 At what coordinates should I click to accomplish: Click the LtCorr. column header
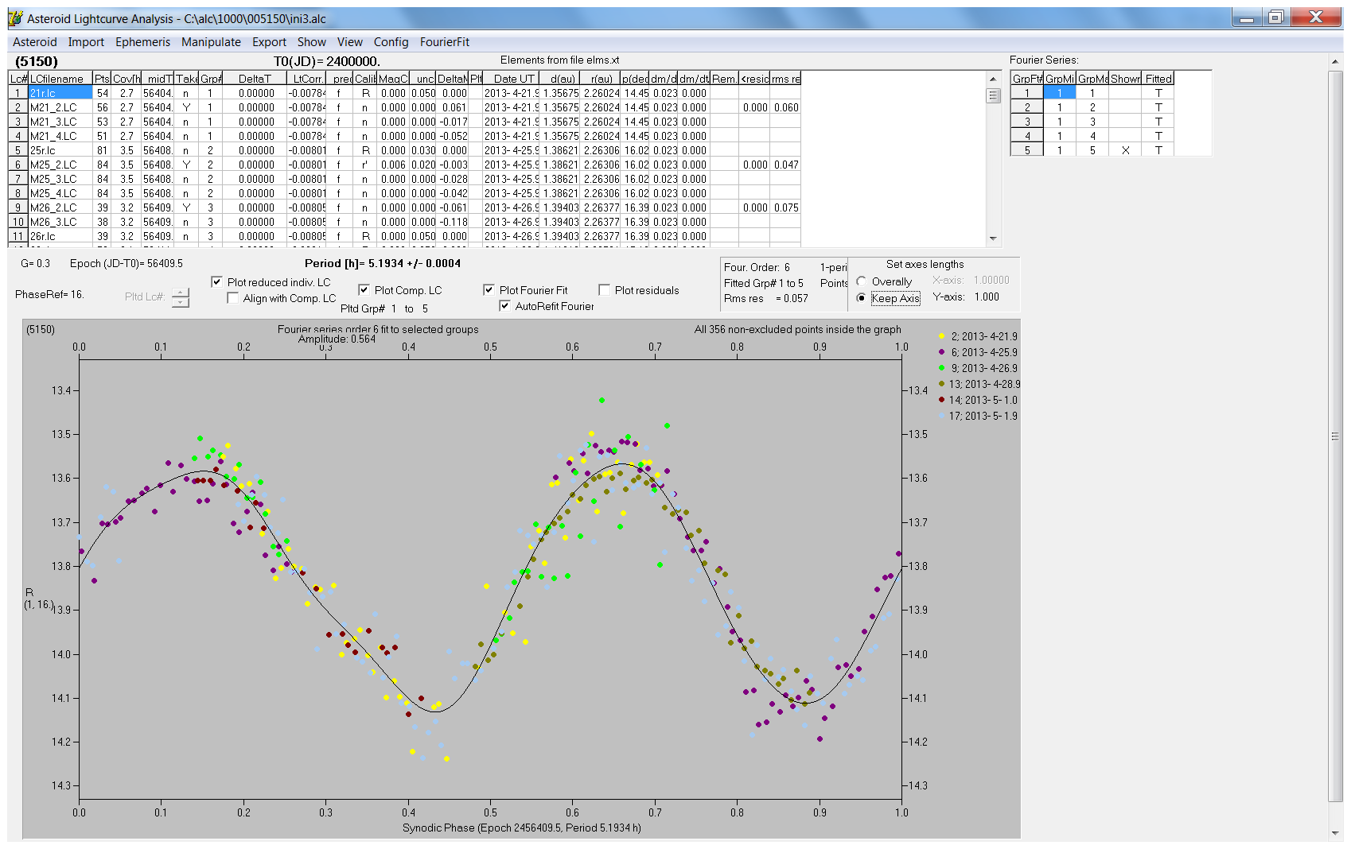point(306,79)
